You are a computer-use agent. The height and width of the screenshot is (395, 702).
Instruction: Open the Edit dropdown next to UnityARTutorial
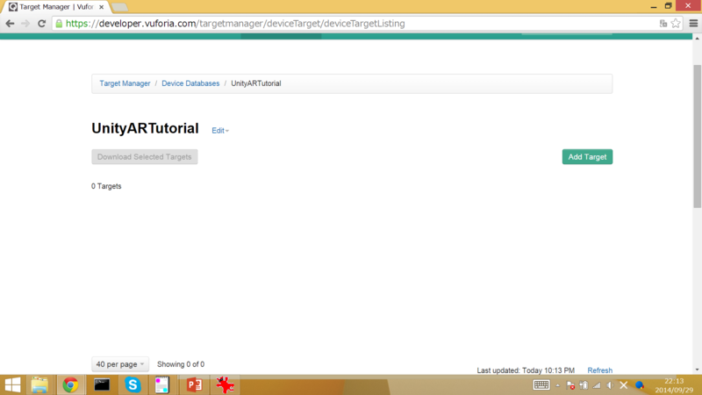[x=220, y=130]
